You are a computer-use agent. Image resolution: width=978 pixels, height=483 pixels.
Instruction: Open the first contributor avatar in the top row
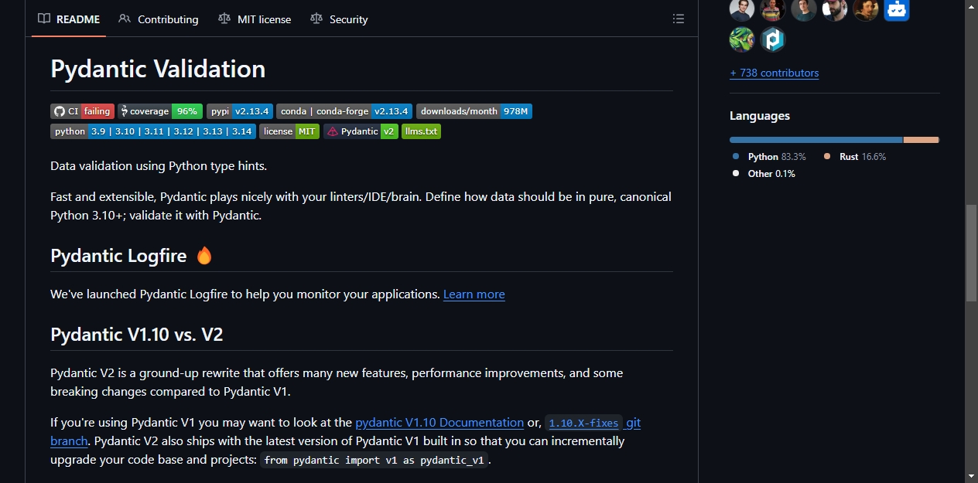[742, 9]
